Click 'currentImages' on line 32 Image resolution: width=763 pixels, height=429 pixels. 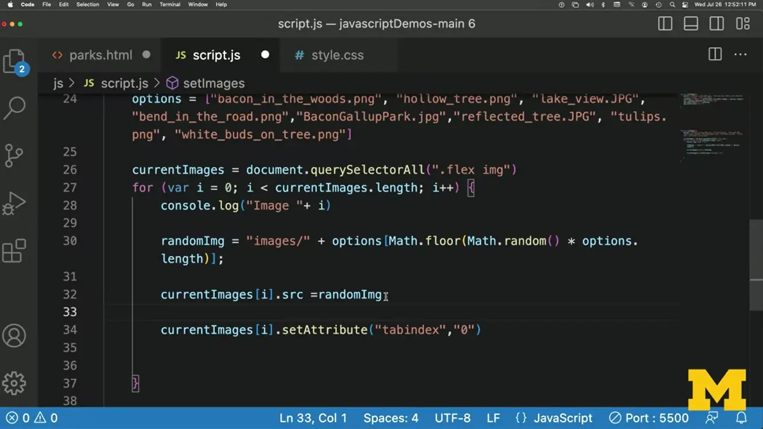pos(207,295)
